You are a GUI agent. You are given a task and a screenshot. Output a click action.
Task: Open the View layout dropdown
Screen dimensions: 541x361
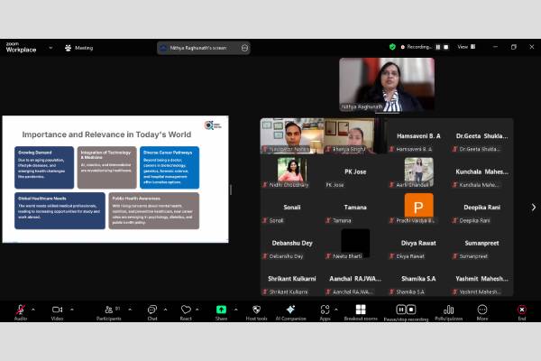[465, 47]
